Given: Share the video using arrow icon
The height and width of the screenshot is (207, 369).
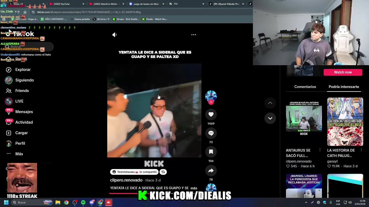Looking at the screenshot, I should pos(211,170).
